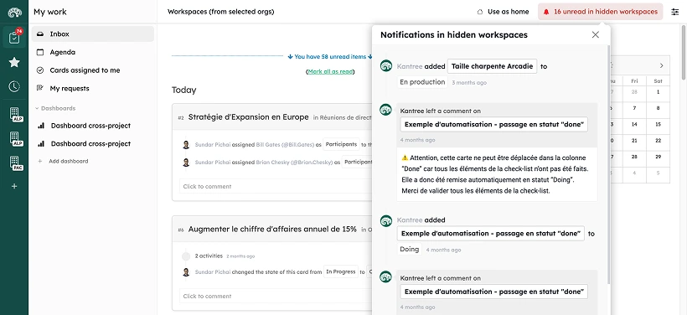This screenshot has height=315, width=687.
Task: Click the main page scrollbar
Action: click(x=684, y=53)
